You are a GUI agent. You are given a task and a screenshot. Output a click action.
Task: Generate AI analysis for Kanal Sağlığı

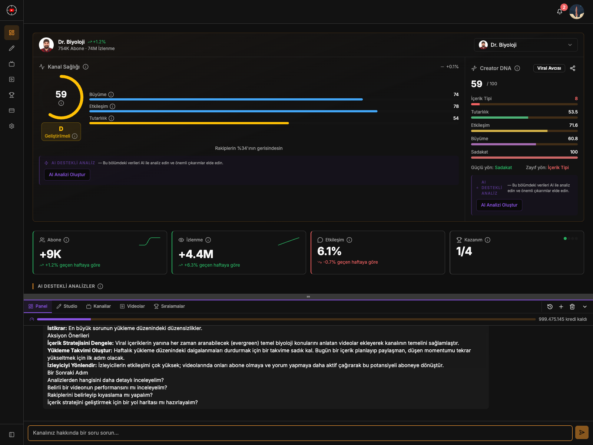(x=67, y=175)
